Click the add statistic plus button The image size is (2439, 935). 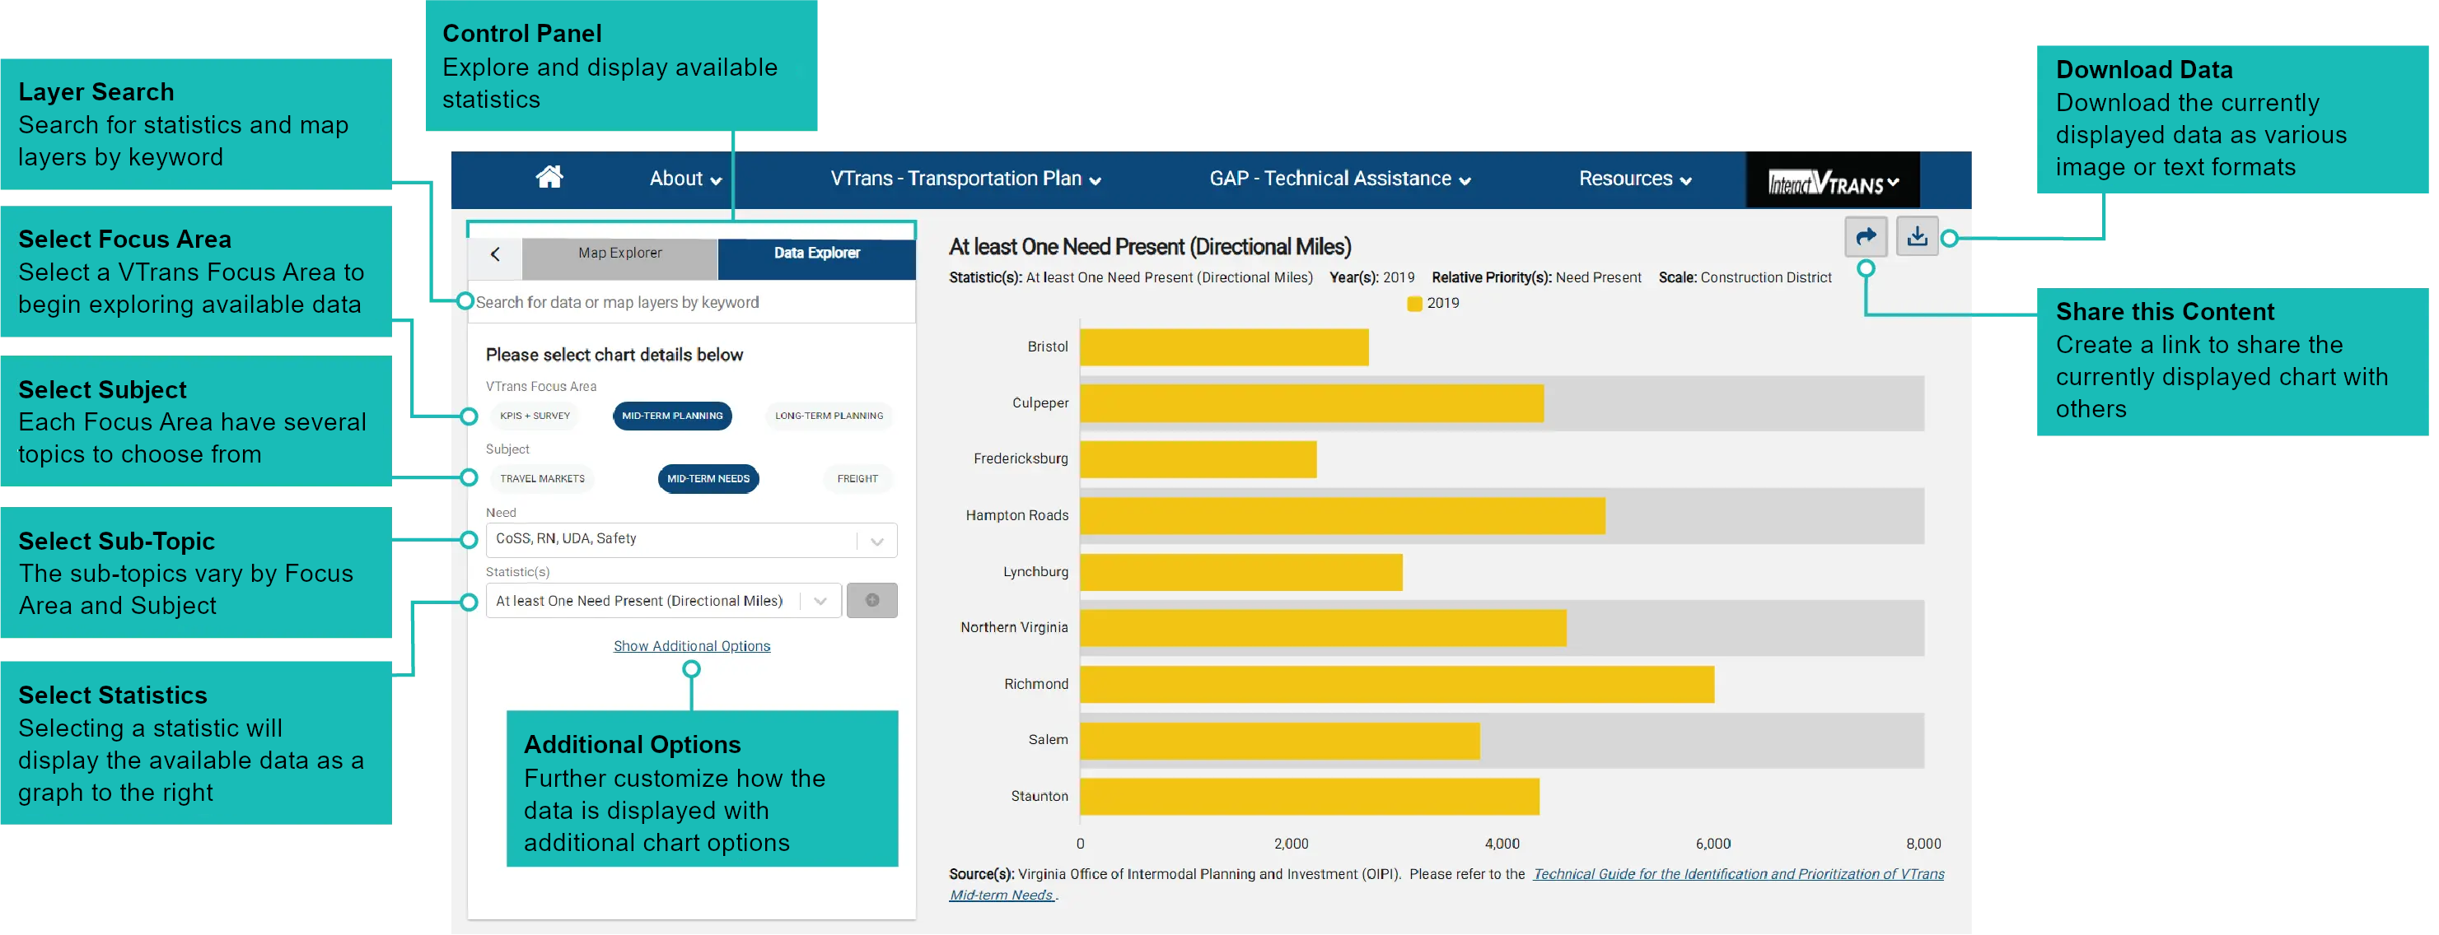871,600
